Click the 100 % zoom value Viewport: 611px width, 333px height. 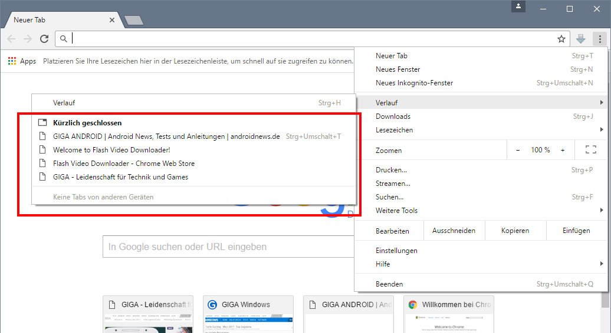tap(540, 150)
